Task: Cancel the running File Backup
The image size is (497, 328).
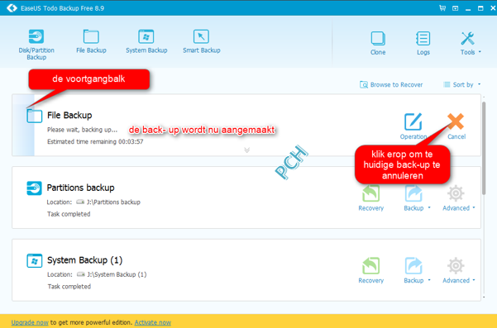Action: click(456, 126)
